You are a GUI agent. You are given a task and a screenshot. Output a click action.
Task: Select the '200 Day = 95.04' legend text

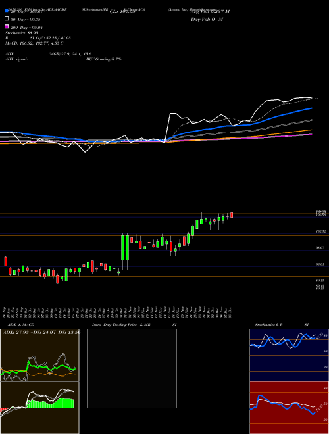click(x=26, y=28)
